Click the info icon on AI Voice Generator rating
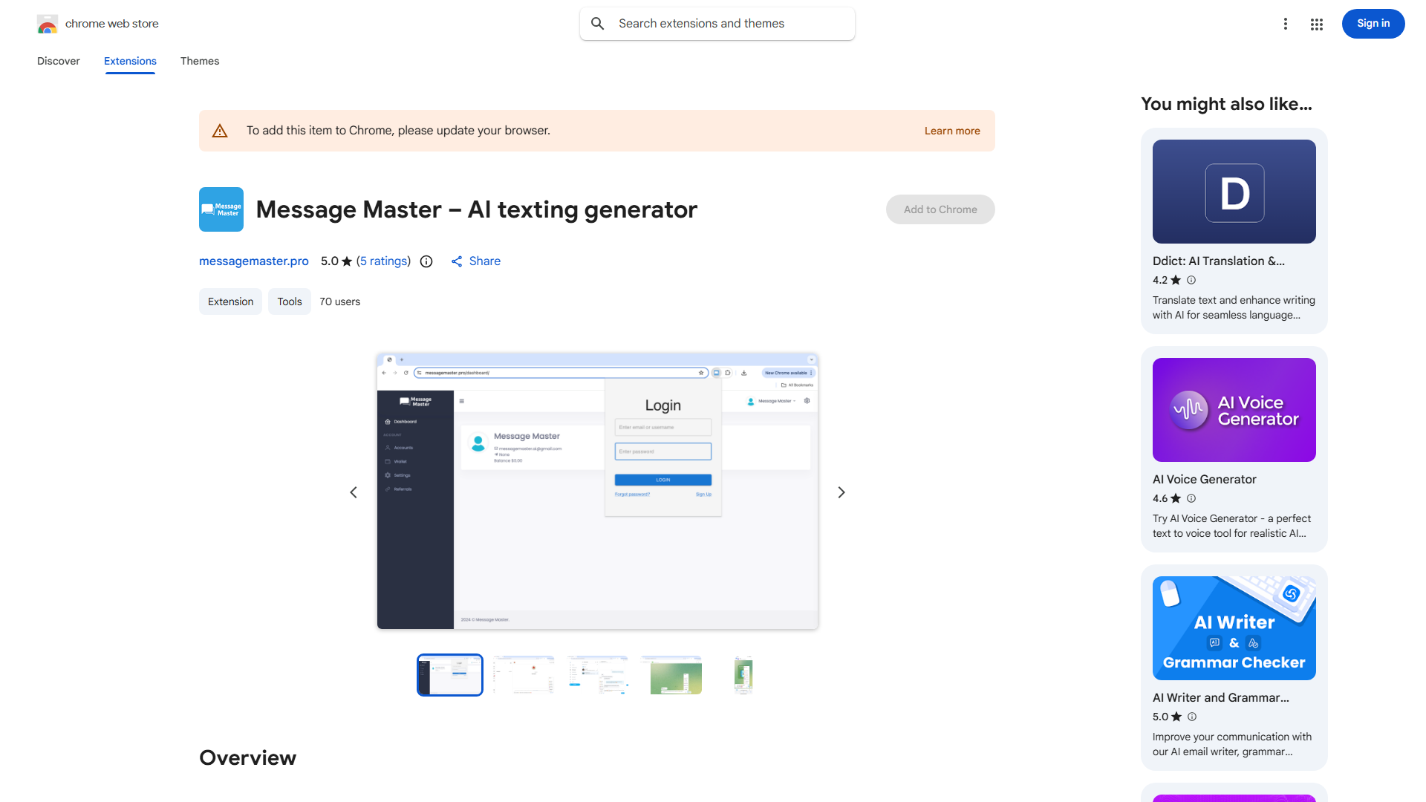 point(1191,498)
